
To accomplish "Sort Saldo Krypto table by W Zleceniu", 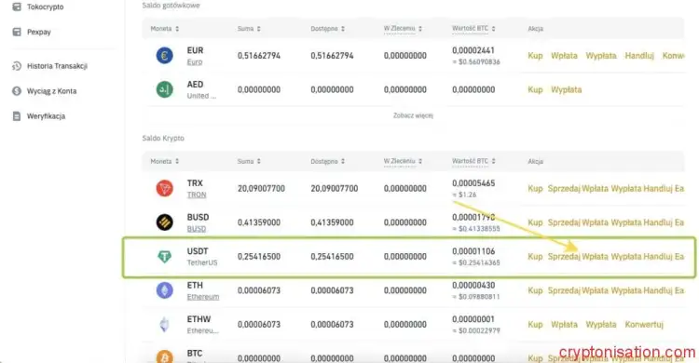I will pos(403,161).
